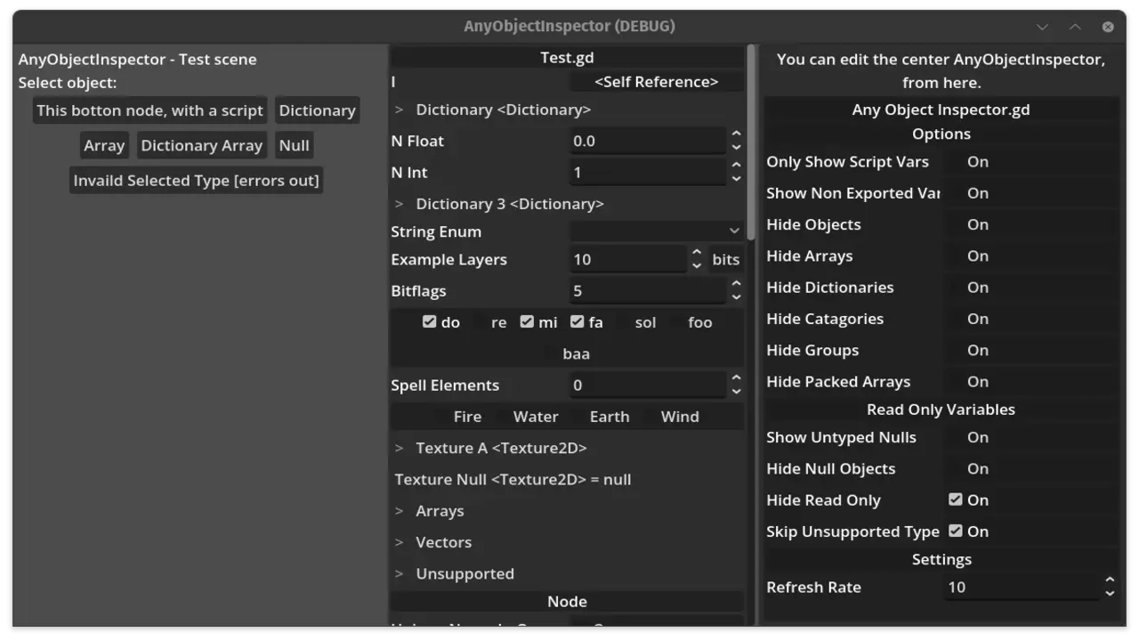Select the Dictionary Array button
1139x641 pixels.
tap(202, 145)
